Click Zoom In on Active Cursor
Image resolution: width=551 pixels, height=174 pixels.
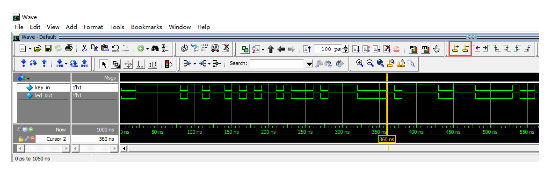[391, 63]
